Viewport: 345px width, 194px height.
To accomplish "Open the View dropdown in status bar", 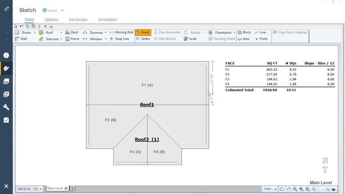I will coord(270,189).
